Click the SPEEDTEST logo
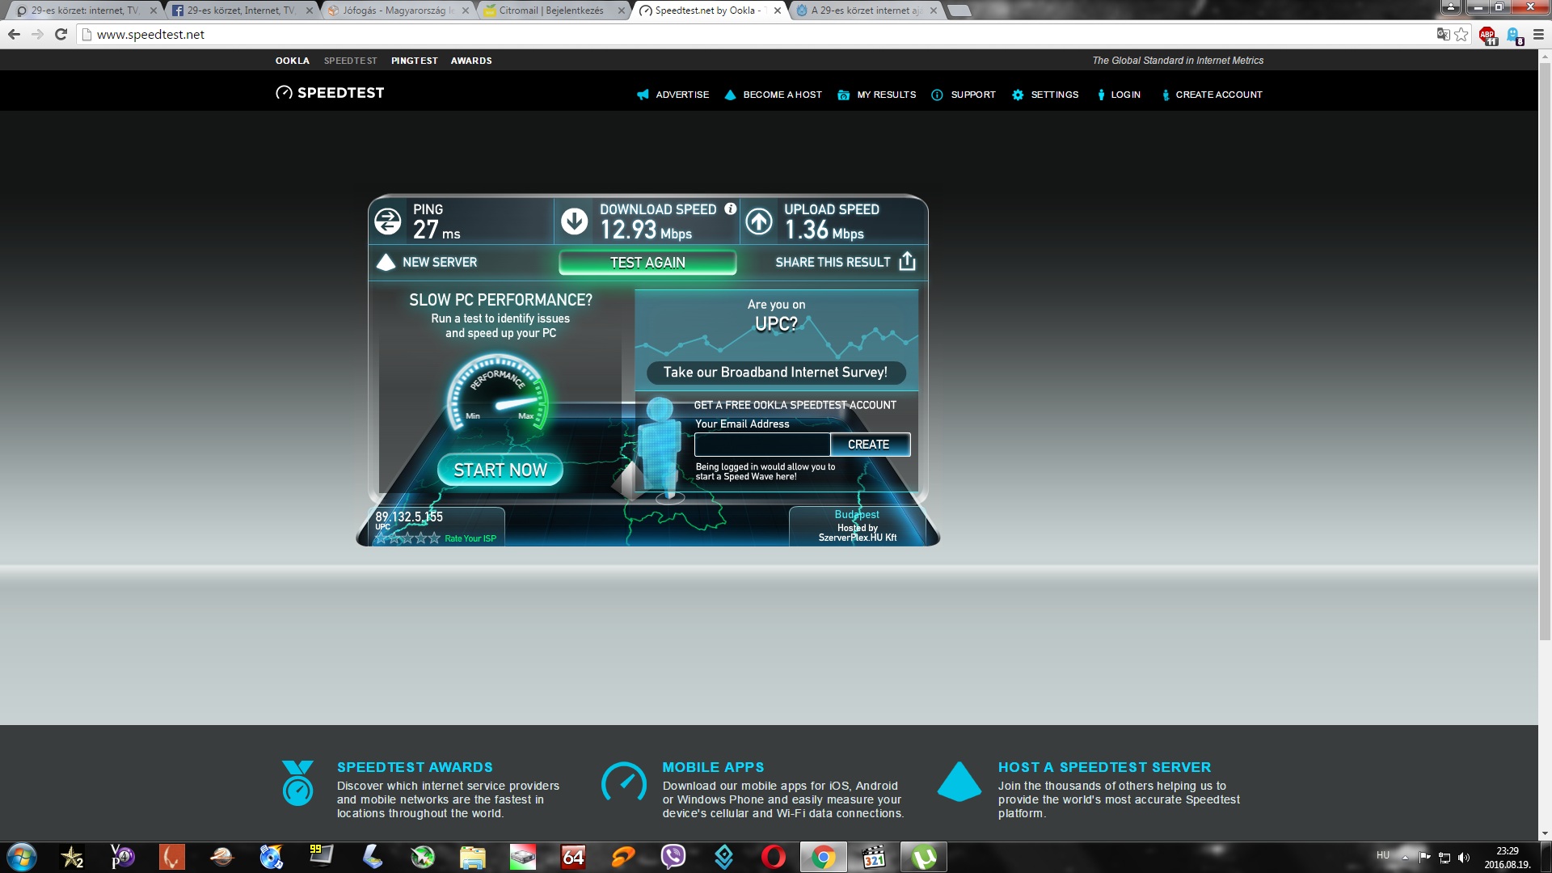This screenshot has height=873, width=1552. [330, 93]
